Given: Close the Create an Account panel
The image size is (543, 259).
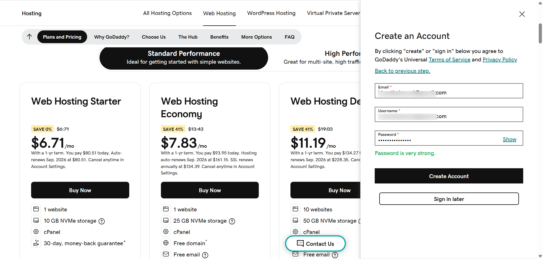Looking at the screenshot, I should [x=522, y=14].
